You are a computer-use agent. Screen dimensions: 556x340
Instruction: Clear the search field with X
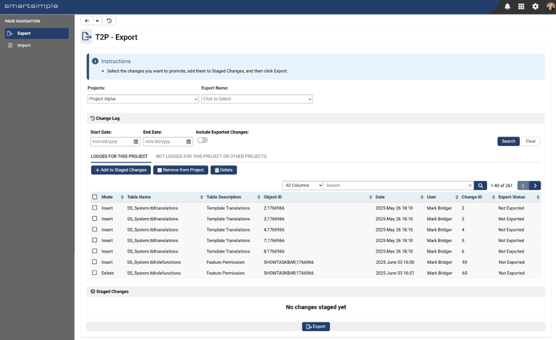coord(470,185)
